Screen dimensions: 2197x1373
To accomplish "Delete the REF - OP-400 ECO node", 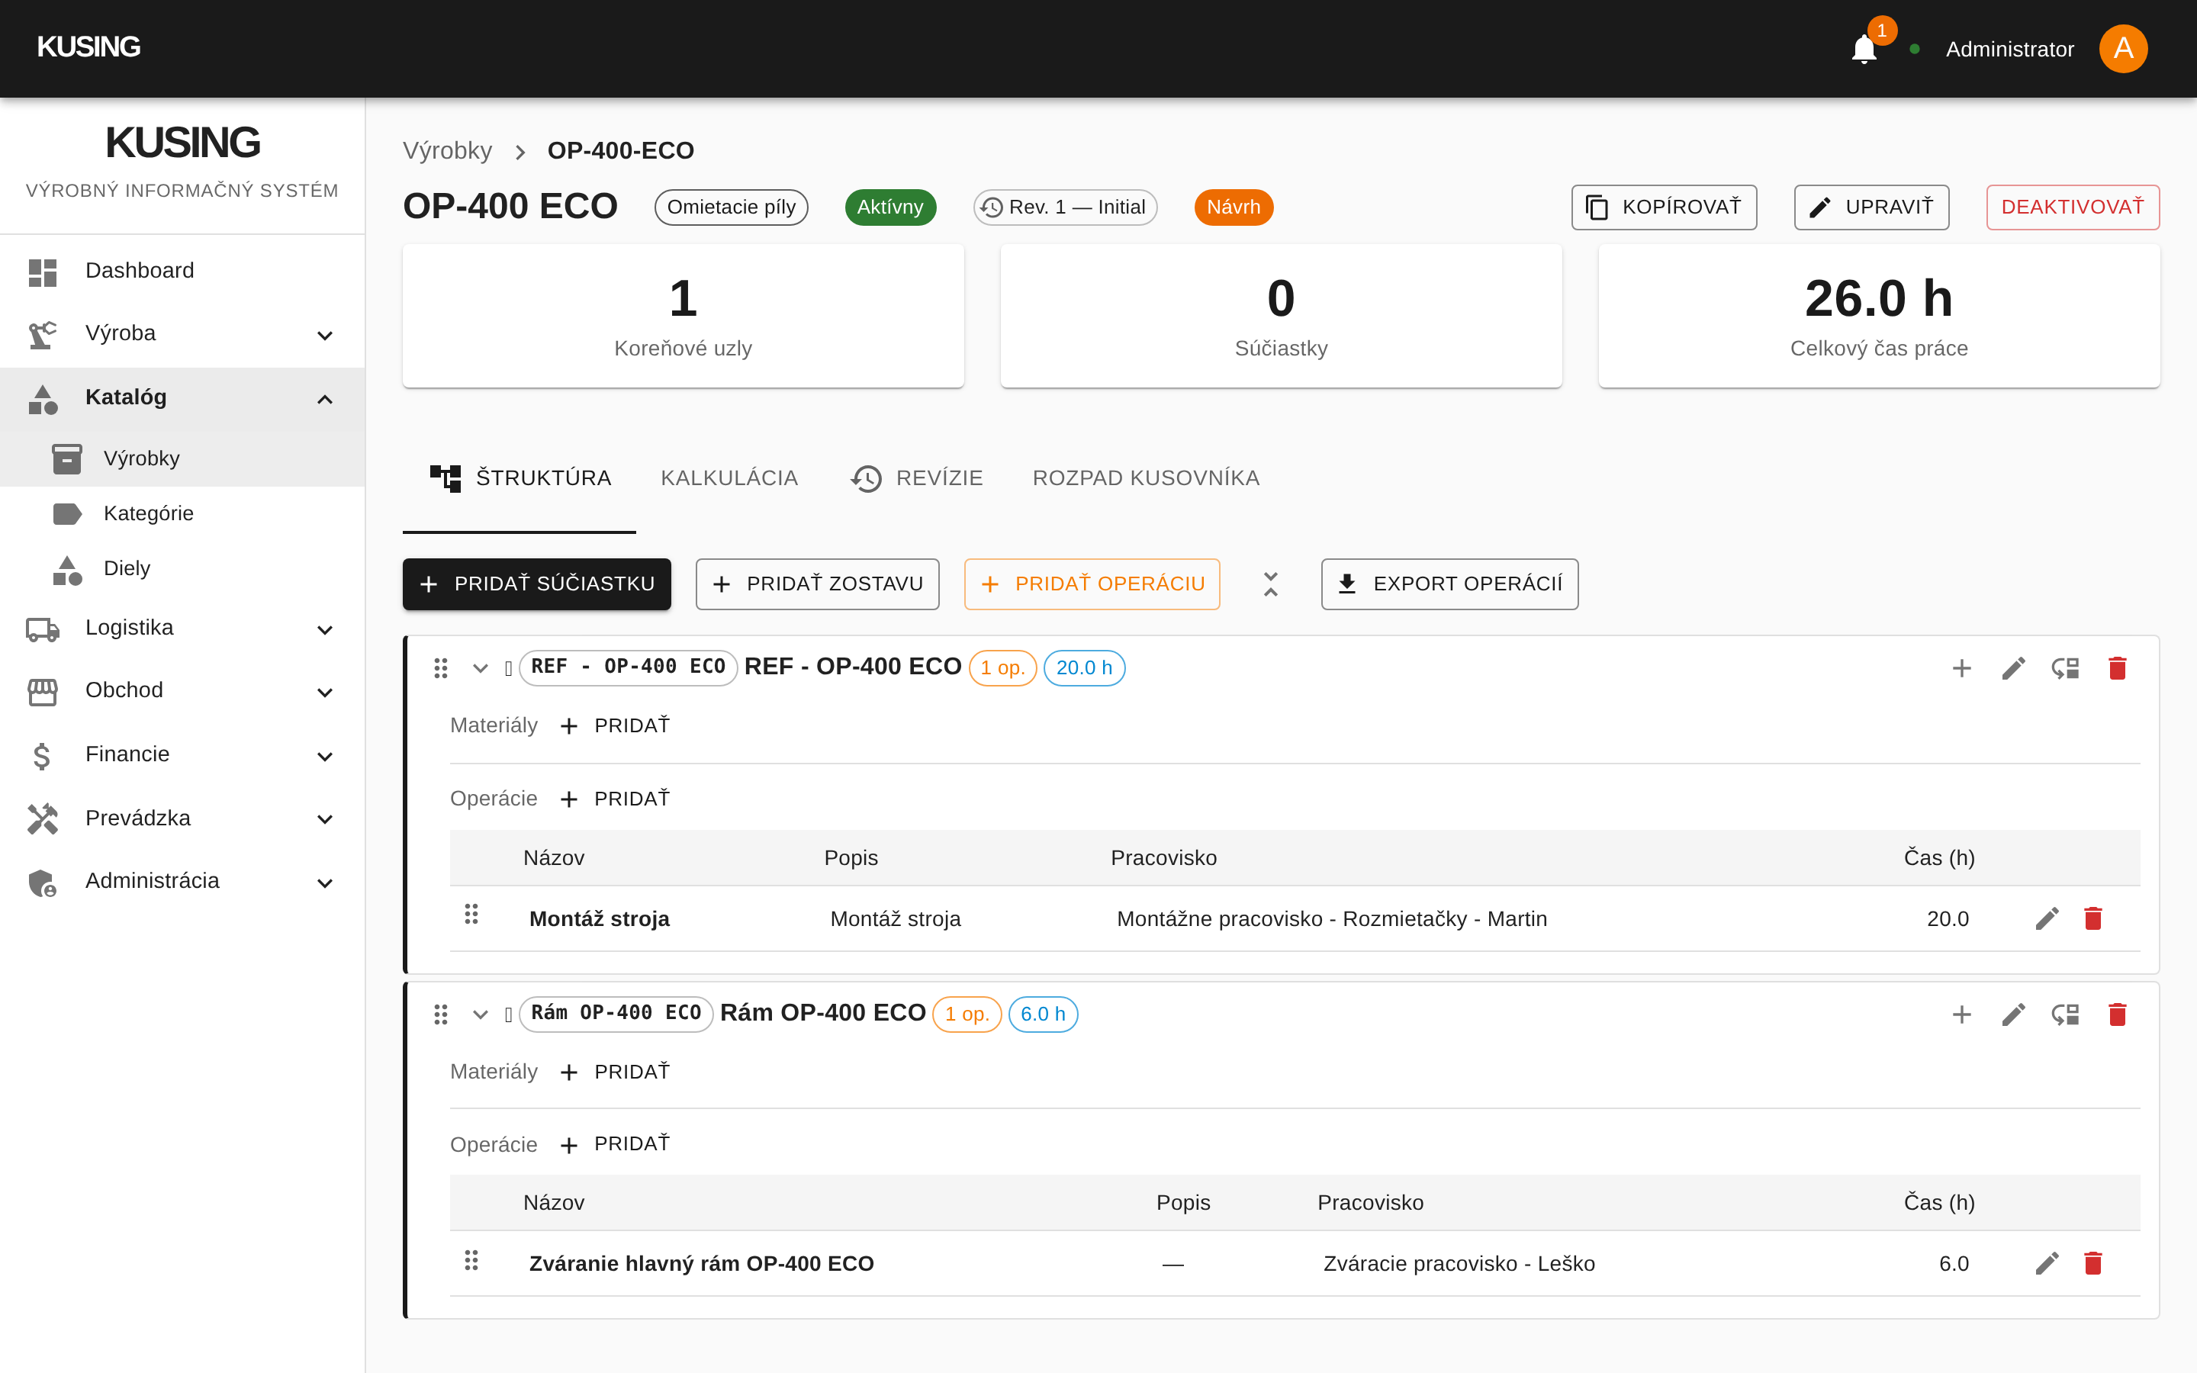I will click(x=2117, y=668).
